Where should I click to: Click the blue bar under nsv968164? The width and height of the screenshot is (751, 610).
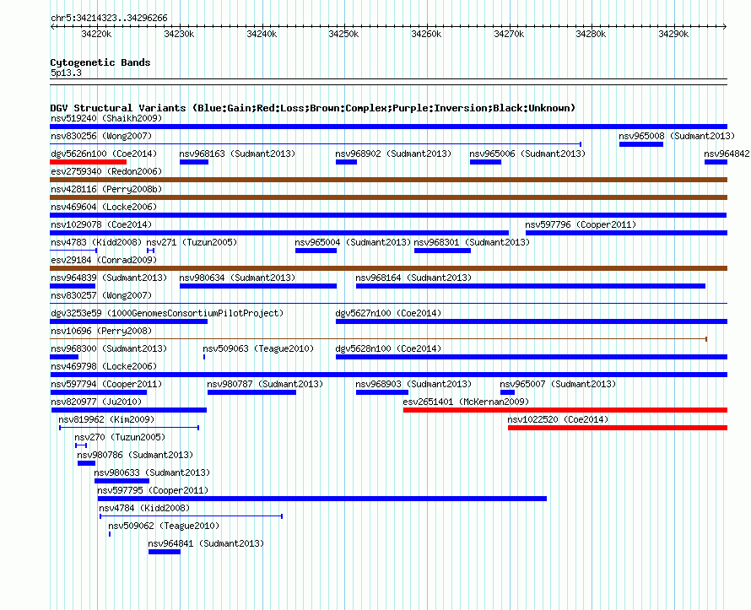tap(530, 286)
